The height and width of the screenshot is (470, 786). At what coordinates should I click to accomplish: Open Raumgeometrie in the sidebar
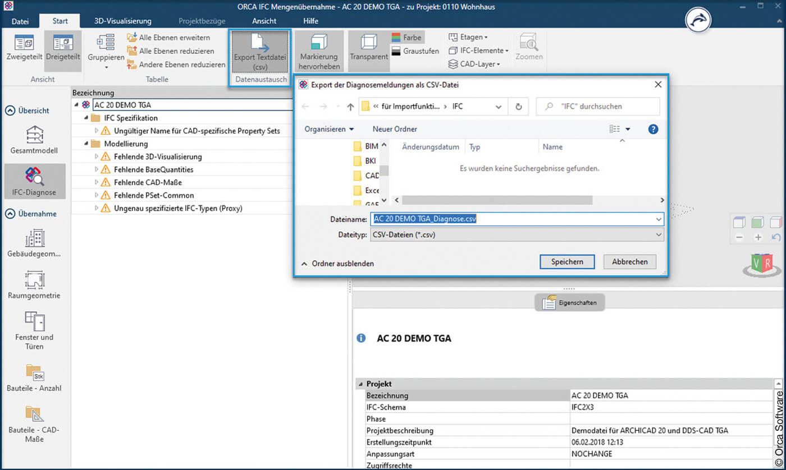point(35,285)
